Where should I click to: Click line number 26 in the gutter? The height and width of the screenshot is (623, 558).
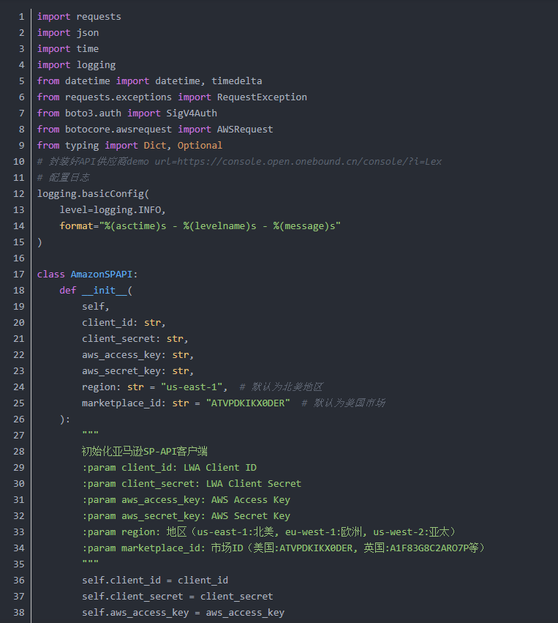point(18,419)
